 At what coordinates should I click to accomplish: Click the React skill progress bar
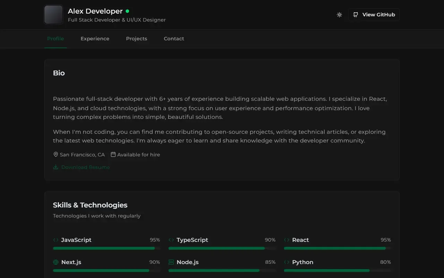pos(338,248)
